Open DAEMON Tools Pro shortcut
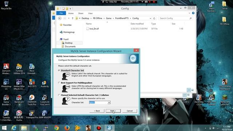 coord(32,100)
